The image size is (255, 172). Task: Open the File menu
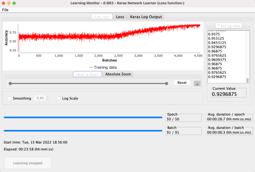click(x=5, y=10)
